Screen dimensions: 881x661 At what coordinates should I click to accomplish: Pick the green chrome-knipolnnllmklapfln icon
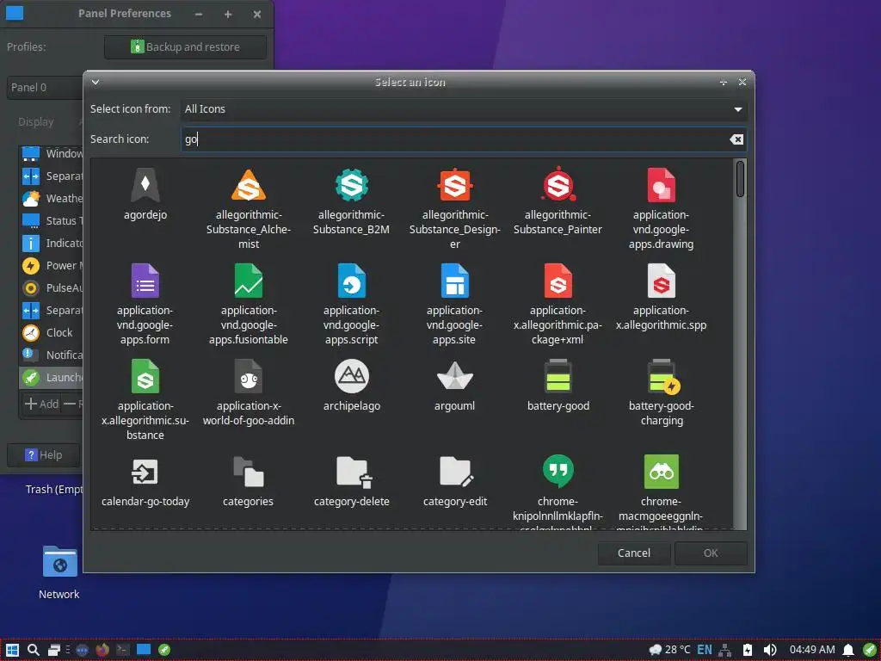pyautogui.click(x=558, y=491)
